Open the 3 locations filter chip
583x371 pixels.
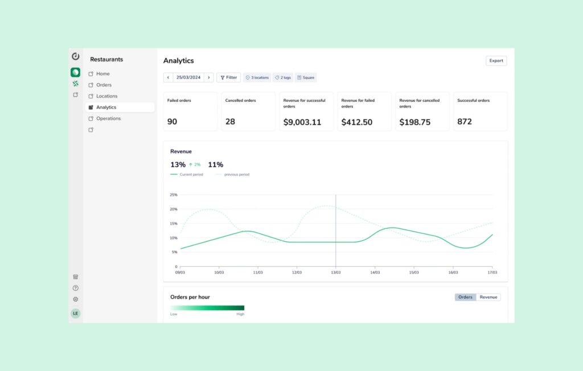(x=257, y=77)
